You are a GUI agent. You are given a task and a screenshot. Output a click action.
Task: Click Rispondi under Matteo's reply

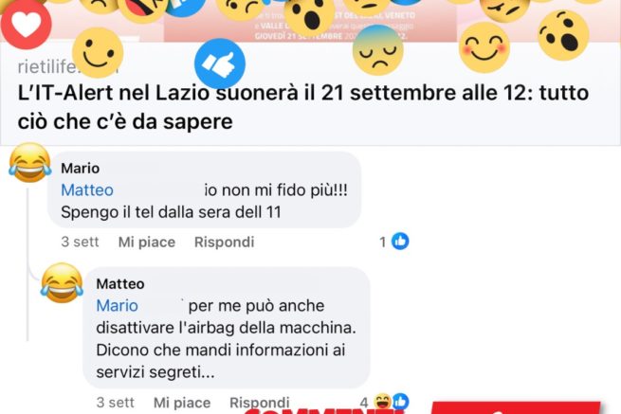(260, 403)
